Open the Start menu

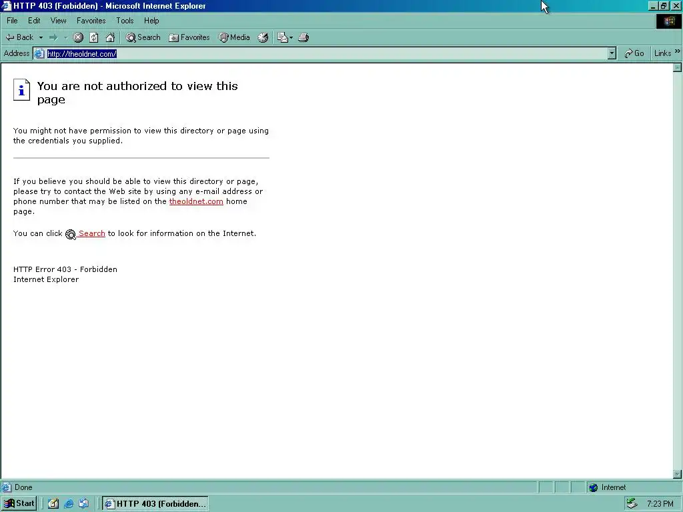(x=19, y=504)
